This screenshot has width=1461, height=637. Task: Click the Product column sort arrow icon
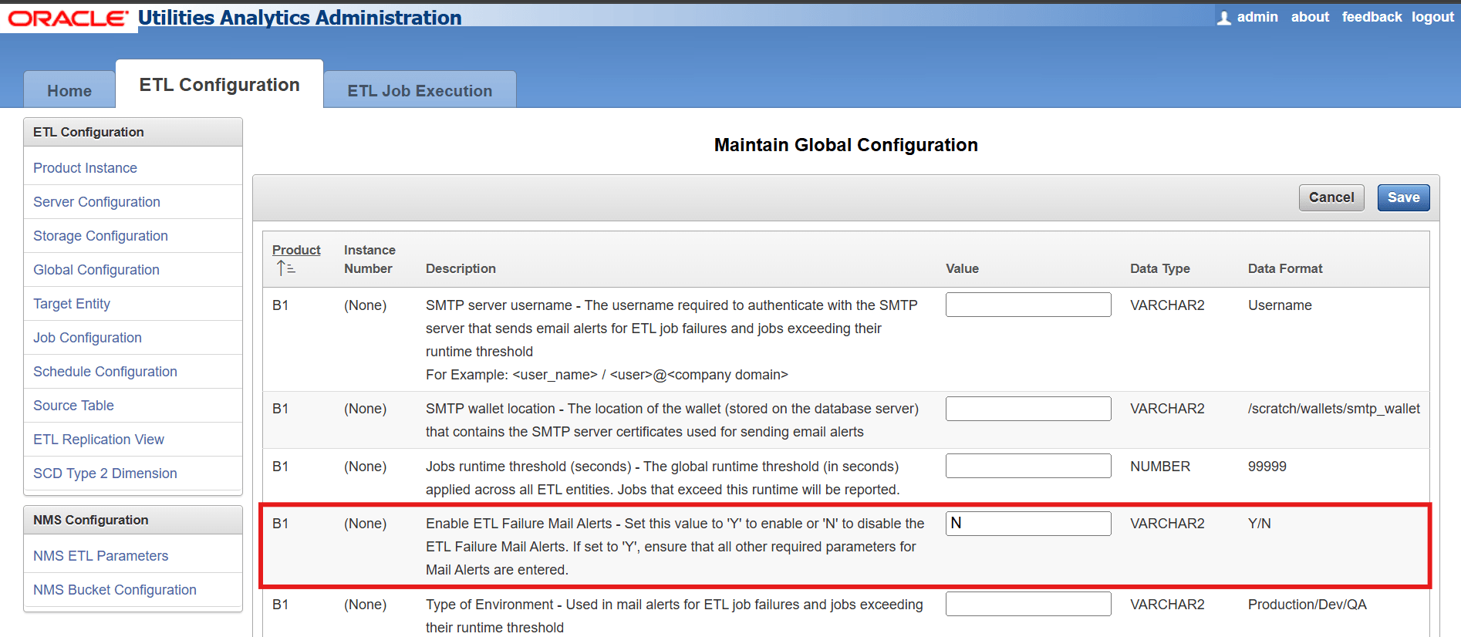tap(285, 268)
